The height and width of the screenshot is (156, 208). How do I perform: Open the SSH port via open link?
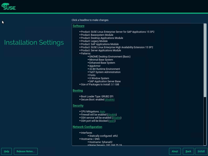(x=112, y=121)
